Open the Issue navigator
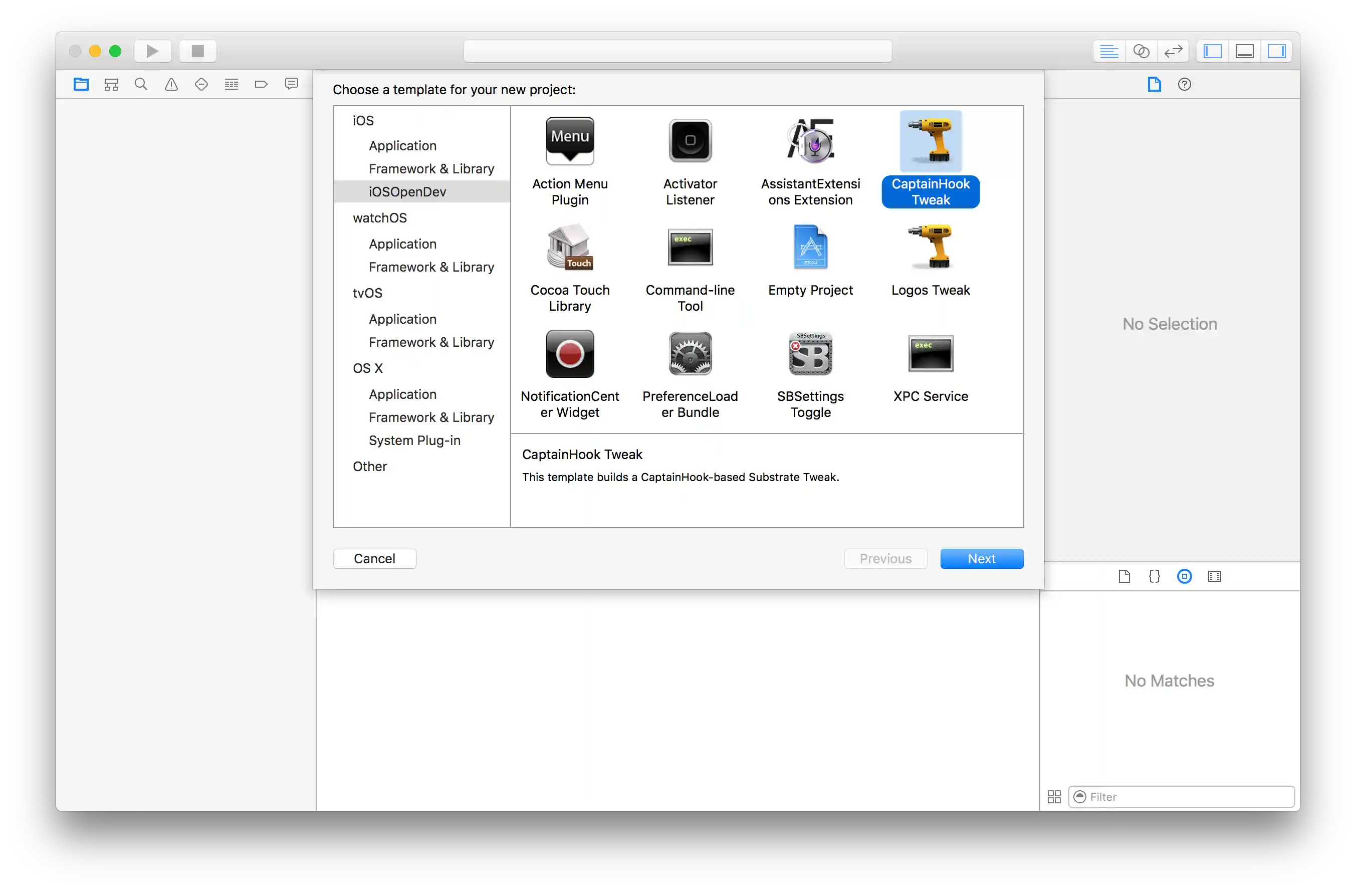Image resolution: width=1356 pixels, height=891 pixels. pyautogui.click(x=171, y=84)
